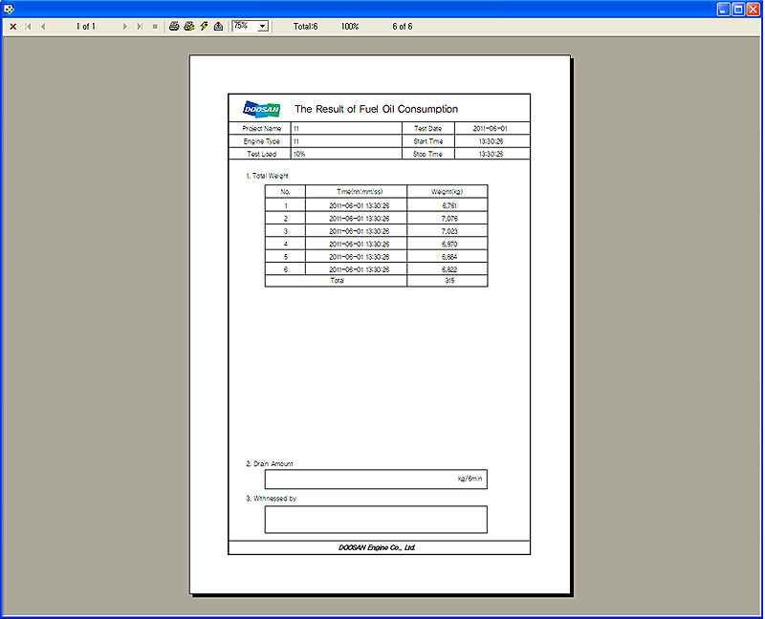Export the report using the export icon
The height and width of the screenshot is (619, 765).
point(218,27)
